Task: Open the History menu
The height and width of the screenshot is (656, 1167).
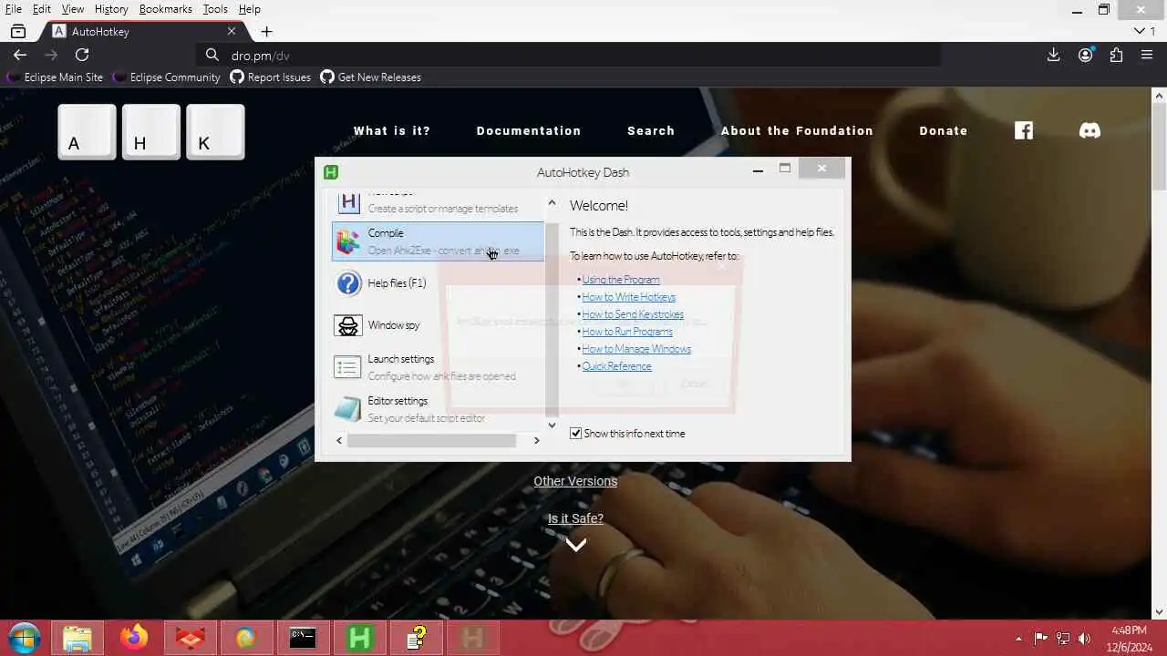Action: [111, 9]
